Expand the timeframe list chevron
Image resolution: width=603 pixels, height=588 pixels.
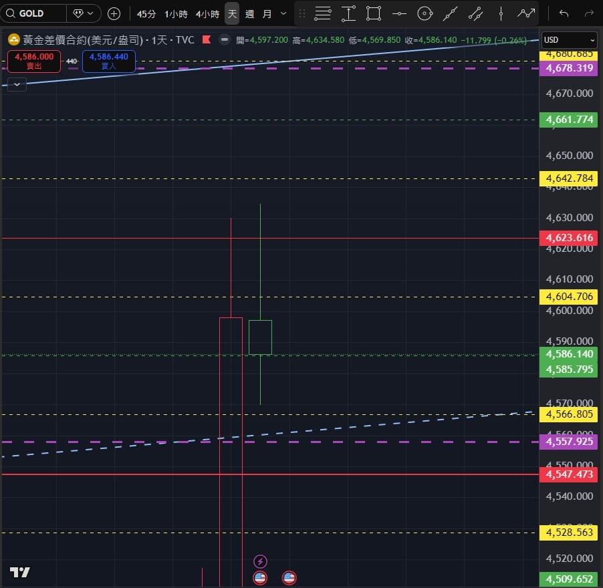[283, 14]
